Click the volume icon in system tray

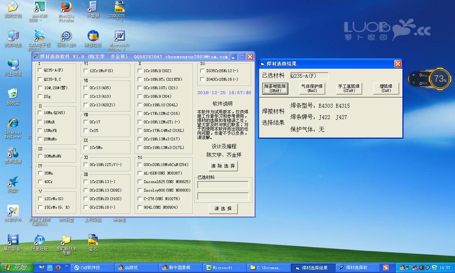click(x=421, y=267)
